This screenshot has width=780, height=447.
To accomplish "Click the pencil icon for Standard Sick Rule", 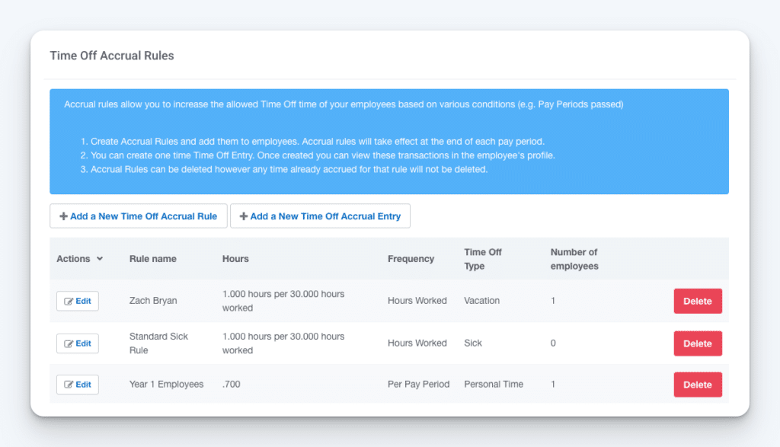I will [69, 343].
